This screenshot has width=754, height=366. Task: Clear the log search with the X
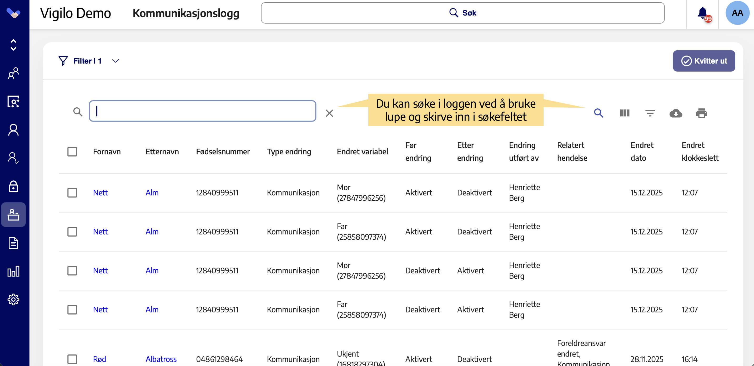point(329,113)
